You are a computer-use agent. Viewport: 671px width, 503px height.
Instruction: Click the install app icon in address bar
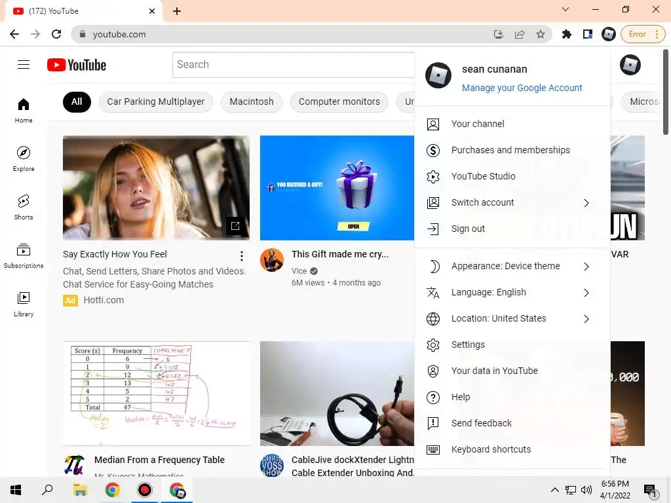(x=499, y=34)
